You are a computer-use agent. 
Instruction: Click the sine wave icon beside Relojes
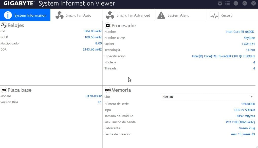4,25
